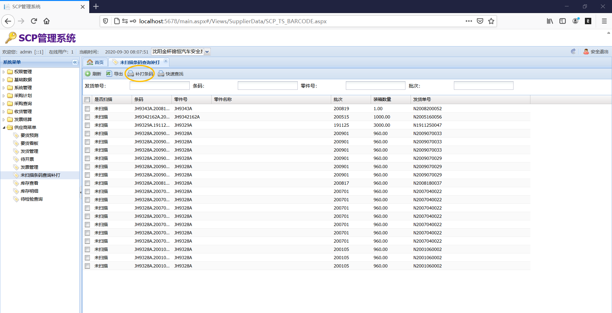Collapse the 系统菜单 sidebar with double-arrow icon
The image size is (612, 313).
[x=75, y=62]
